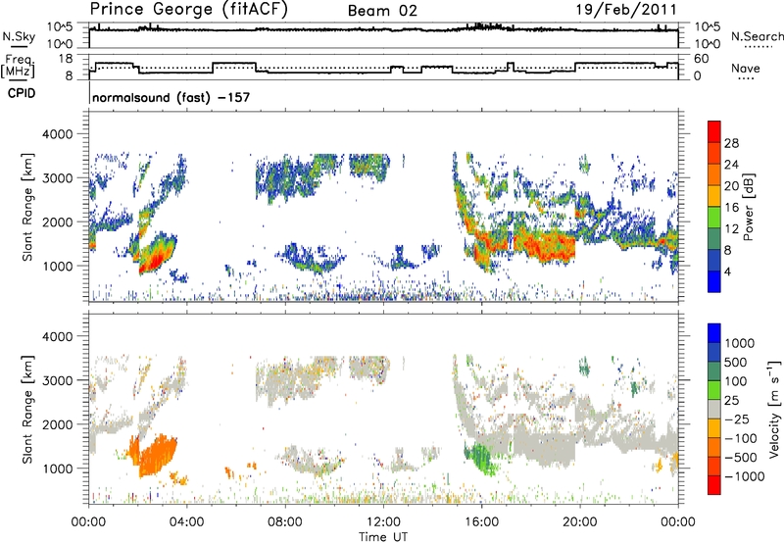Click 'normalsound (fast) -157' text
784x543 pixels.
[x=171, y=97]
